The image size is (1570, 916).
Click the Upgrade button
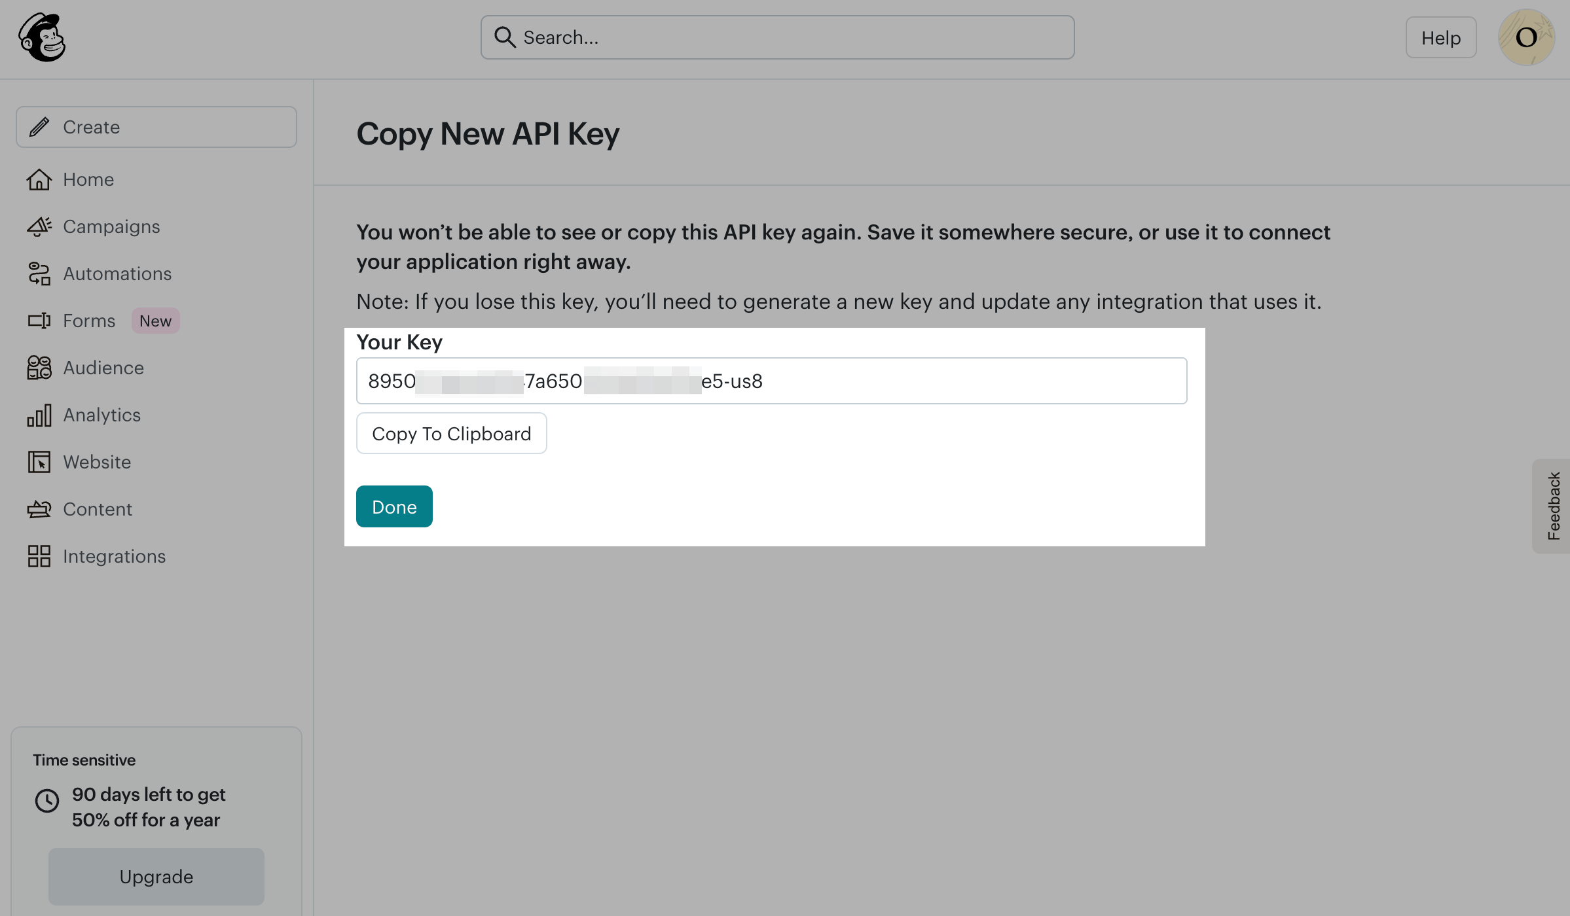tap(156, 877)
